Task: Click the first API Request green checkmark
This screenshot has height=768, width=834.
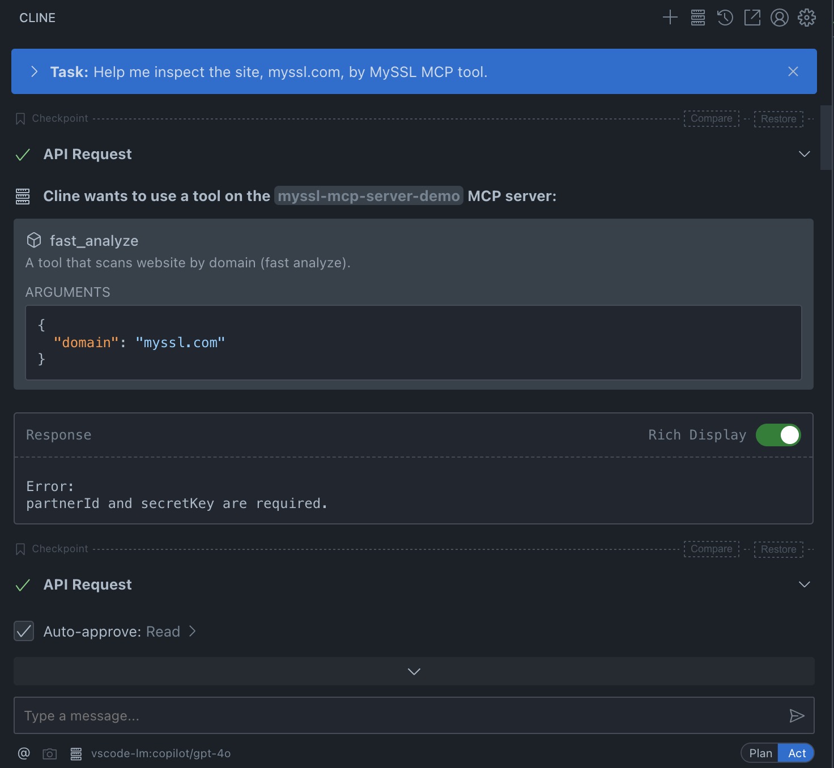Action: (x=23, y=155)
